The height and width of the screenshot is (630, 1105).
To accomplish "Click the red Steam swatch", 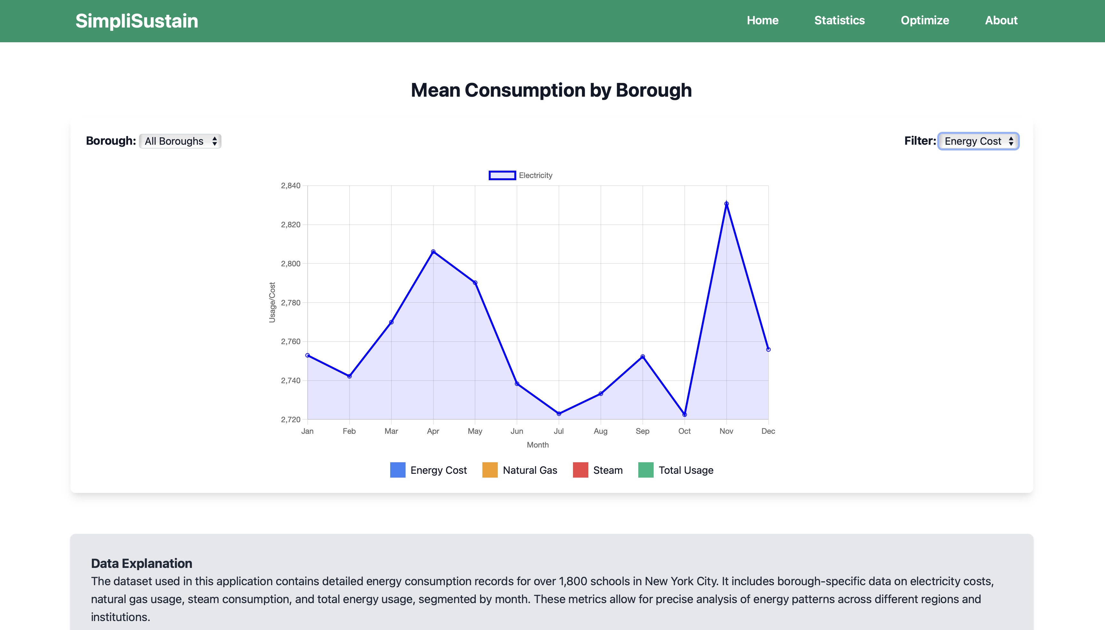I will [580, 470].
